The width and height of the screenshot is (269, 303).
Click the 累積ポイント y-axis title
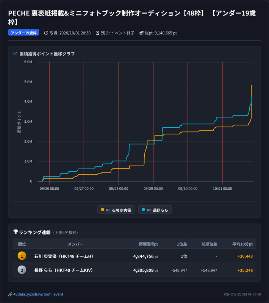tap(19, 122)
